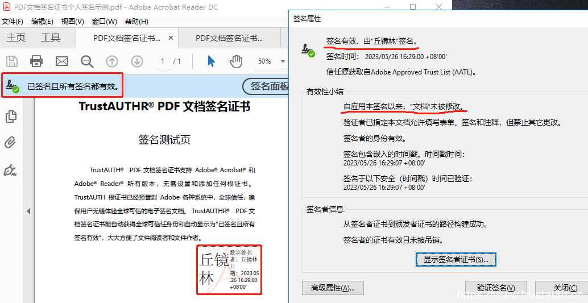The width and height of the screenshot is (588, 303).
Task: Click 高级属性(A)... button
Action: (333, 288)
